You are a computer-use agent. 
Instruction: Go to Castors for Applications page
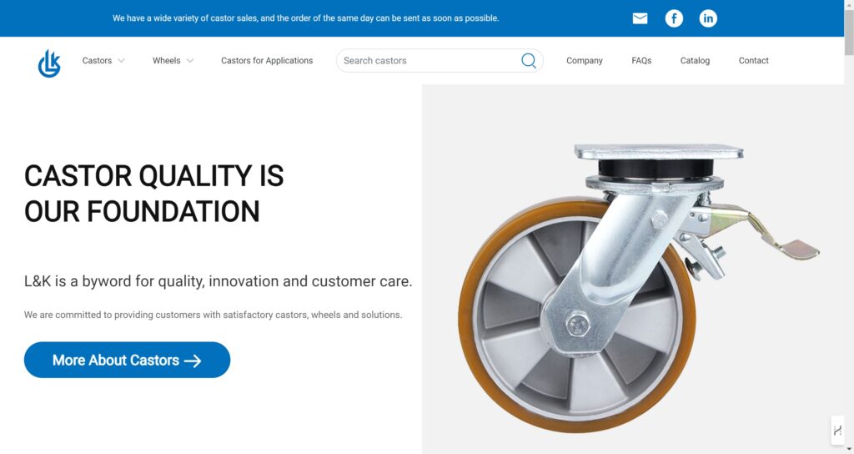267,61
